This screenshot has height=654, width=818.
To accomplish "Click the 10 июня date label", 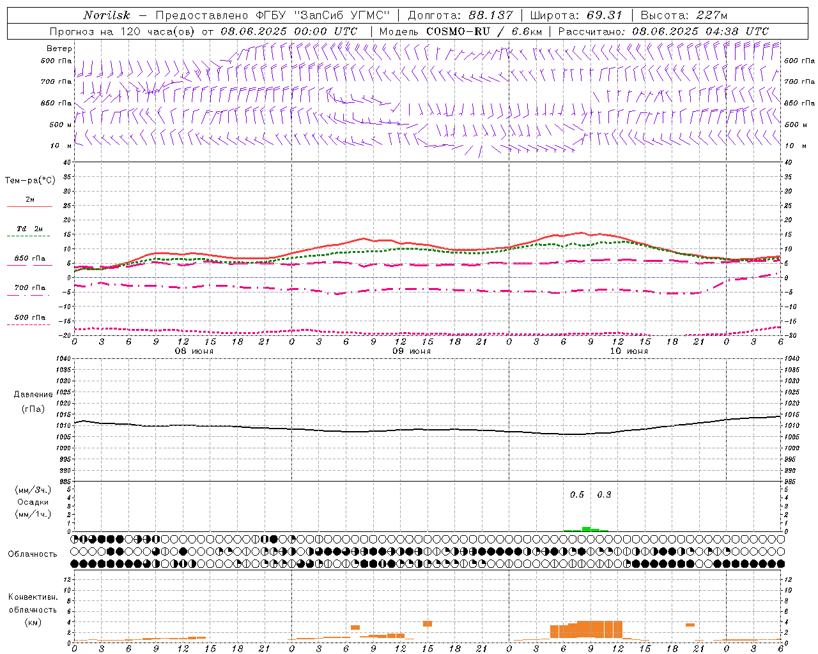I will pyautogui.click(x=629, y=351).
